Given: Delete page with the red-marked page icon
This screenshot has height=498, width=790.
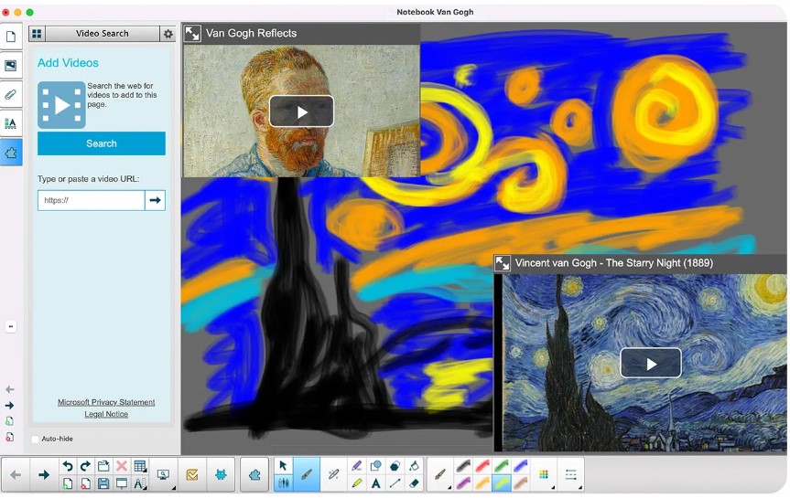Looking at the screenshot, I should pos(85,484).
